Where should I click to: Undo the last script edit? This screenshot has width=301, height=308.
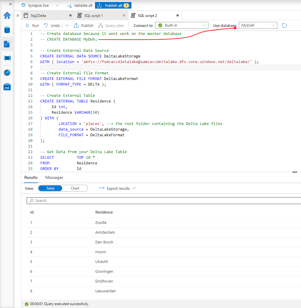pos(52,25)
